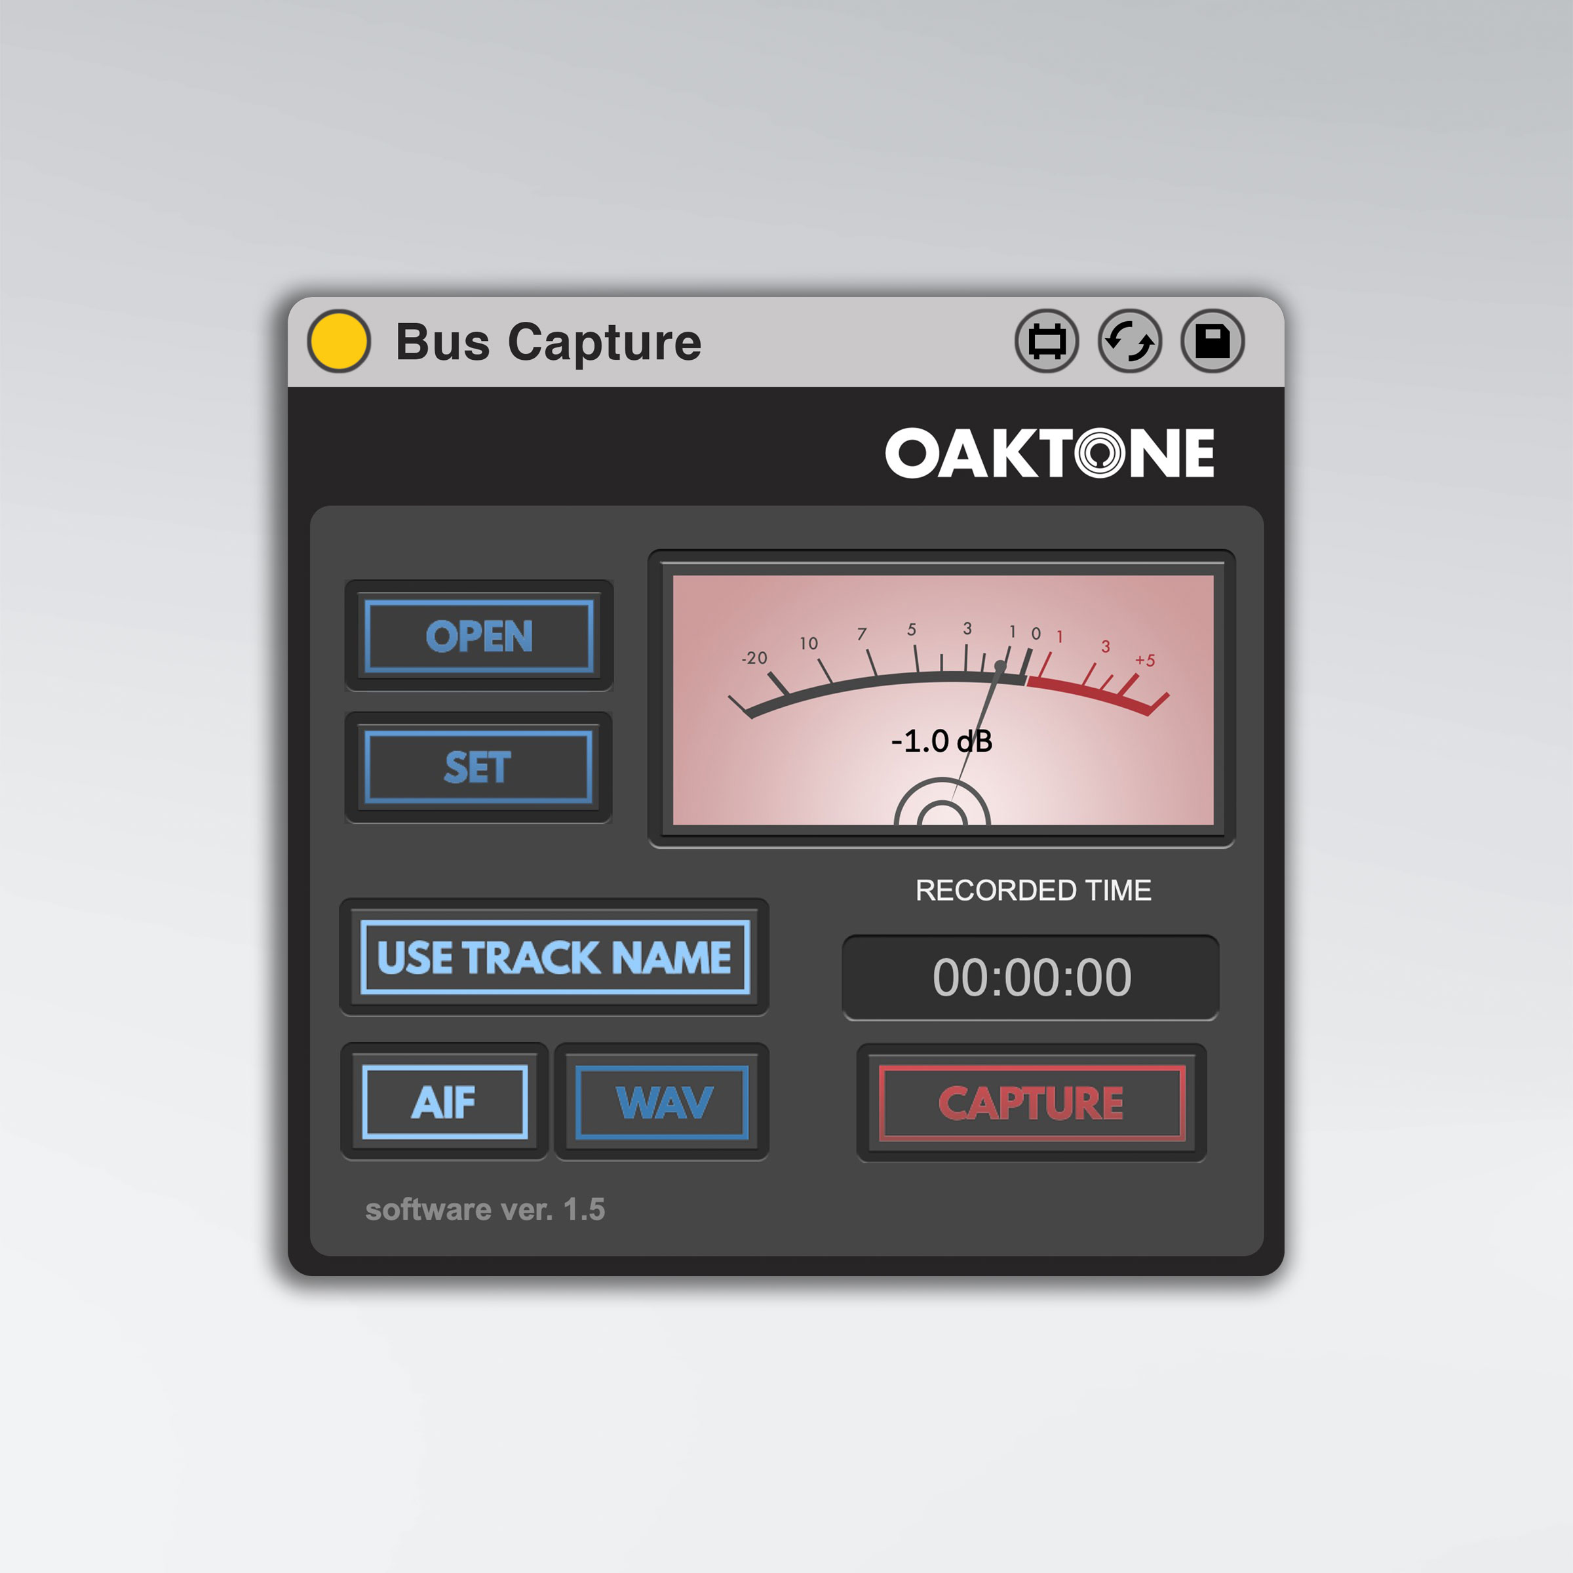Select WAV file format

coord(662,1102)
